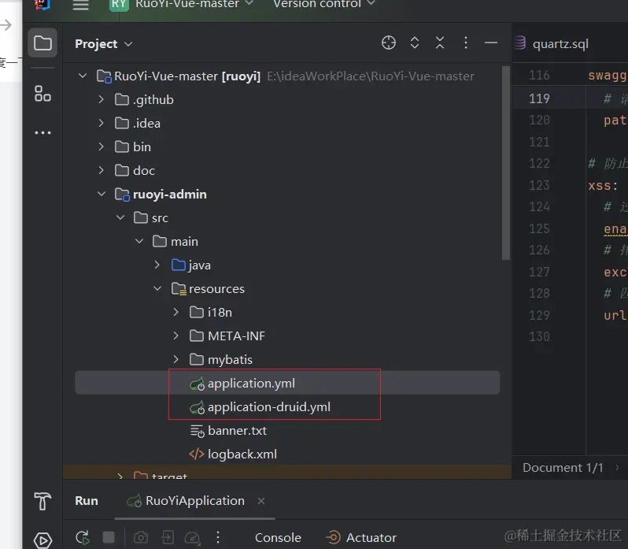Rerun RuoYiApplication
The width and height of the screenshot is (628, 549).
pos(83,537)
